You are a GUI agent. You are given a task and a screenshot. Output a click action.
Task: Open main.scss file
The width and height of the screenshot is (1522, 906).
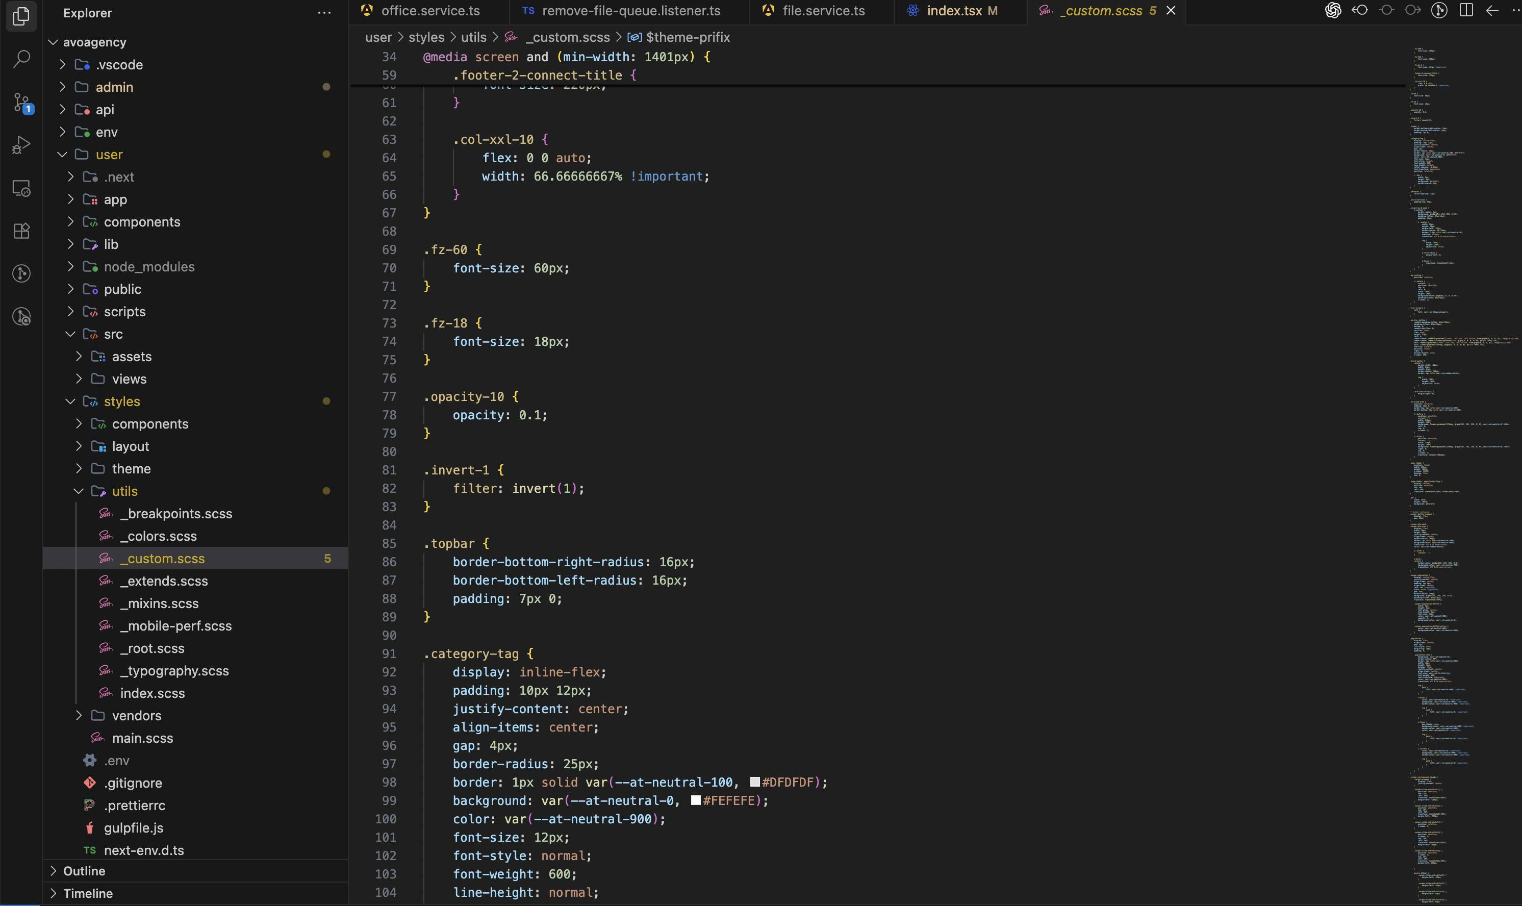195,738
